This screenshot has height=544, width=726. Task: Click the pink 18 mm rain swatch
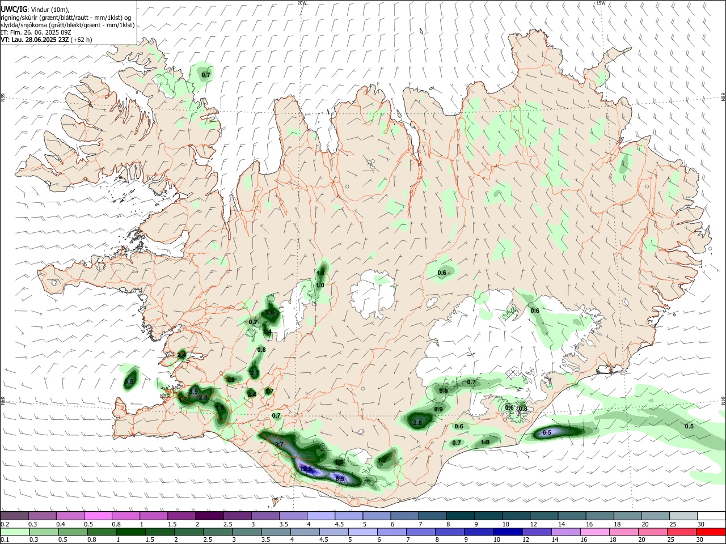(x=623, y=532)
